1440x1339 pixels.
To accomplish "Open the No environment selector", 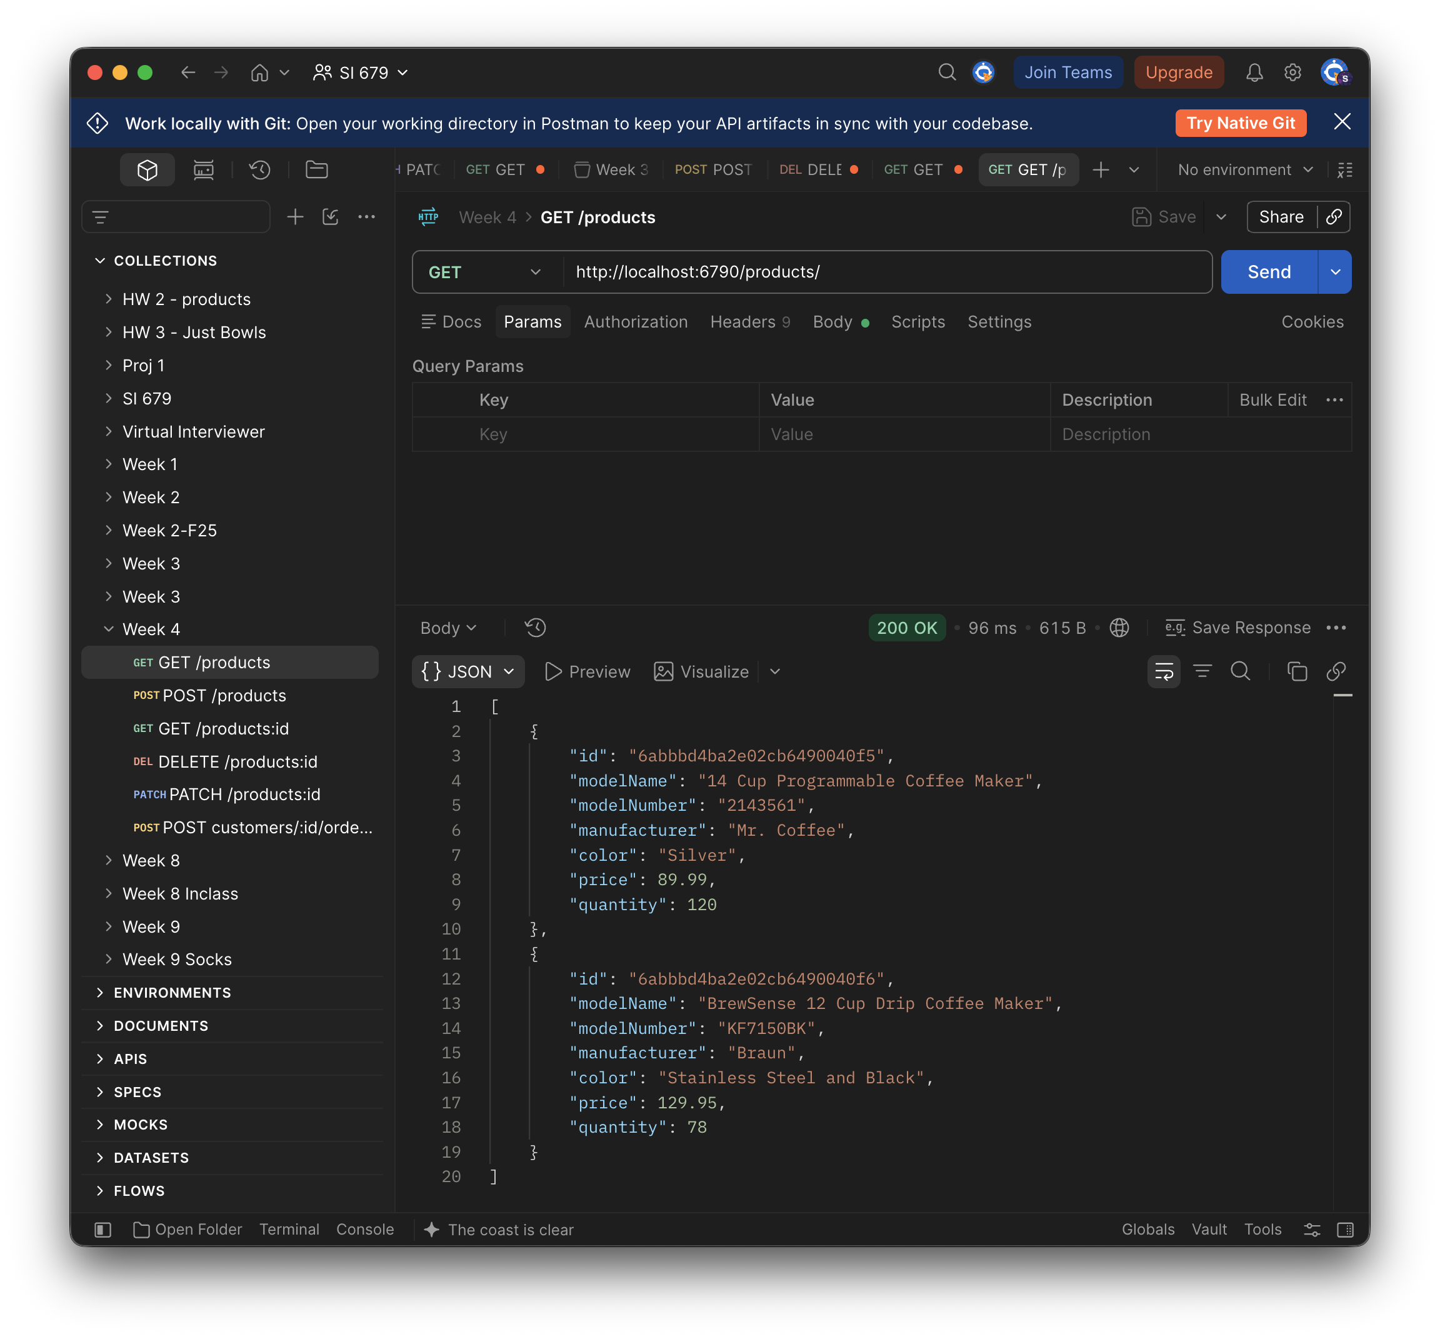I will tap(1244, 169).
